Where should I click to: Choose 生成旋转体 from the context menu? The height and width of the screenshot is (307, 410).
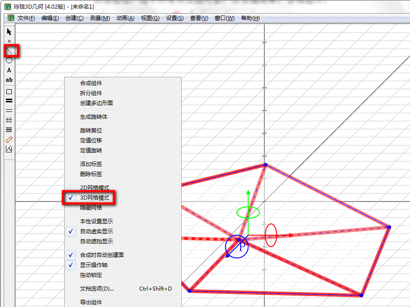coord(94,117)
